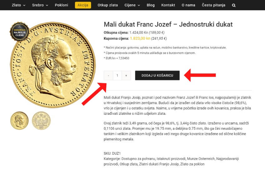Image resolution: width=265 pixels, height=172 pixels.
Task: Open the Cijene dropdown menu
Action: [x=132, y=5]
